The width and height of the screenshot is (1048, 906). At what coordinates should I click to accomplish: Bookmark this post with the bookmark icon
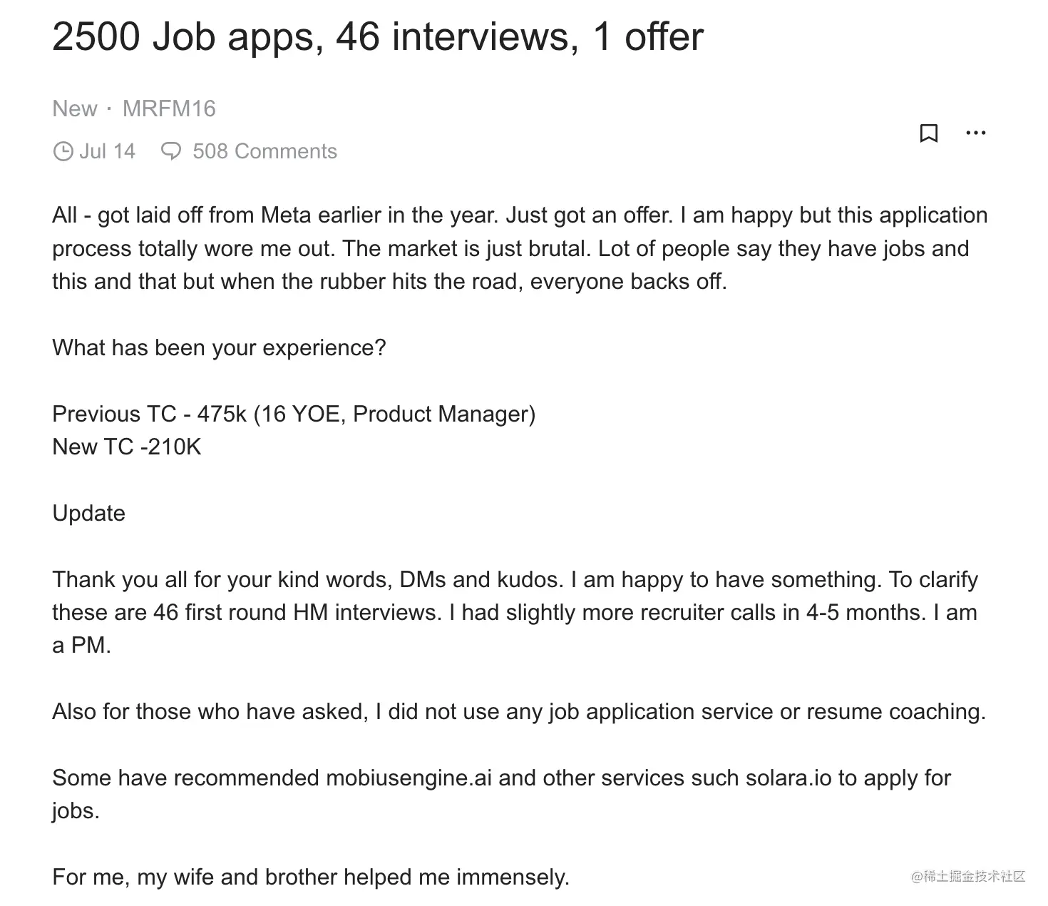928,133
